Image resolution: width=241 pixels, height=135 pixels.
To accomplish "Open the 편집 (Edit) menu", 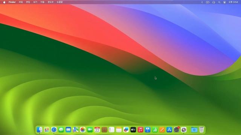I will (28, 2).
